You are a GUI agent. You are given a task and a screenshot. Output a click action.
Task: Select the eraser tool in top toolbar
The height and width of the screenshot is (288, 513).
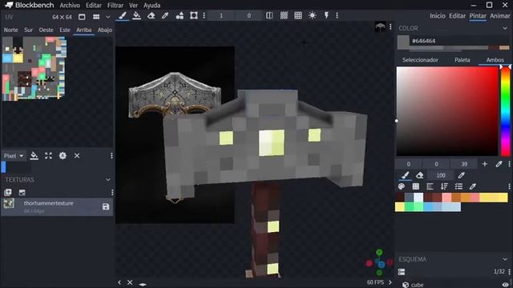151,15
